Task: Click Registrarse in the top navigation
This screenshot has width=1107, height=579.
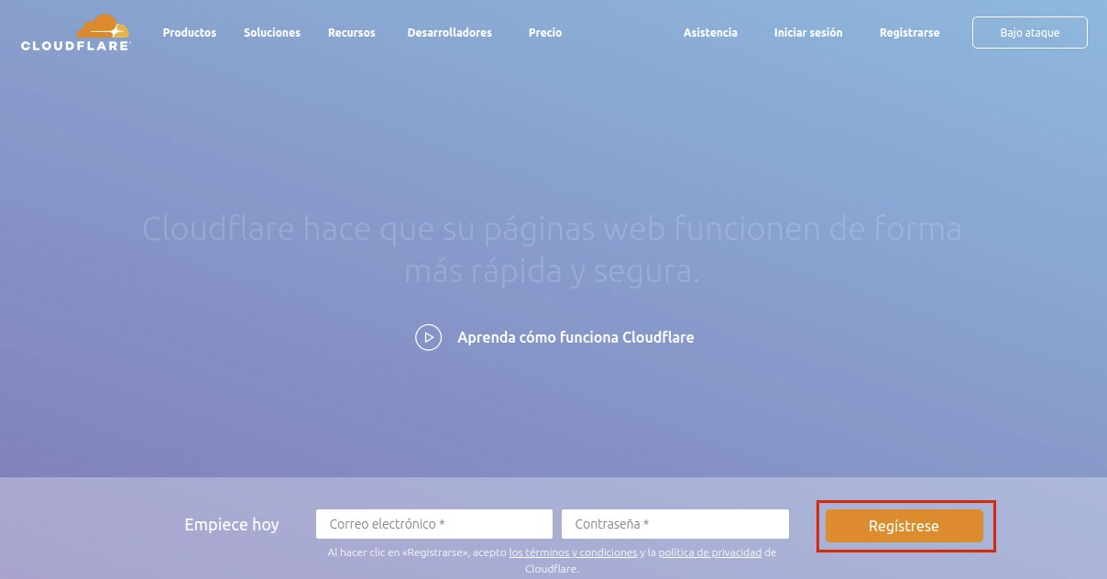Action: 909,32
